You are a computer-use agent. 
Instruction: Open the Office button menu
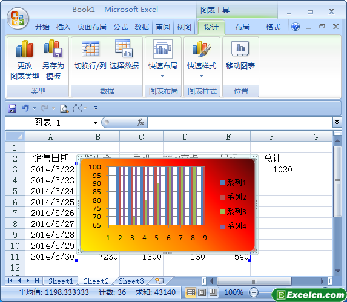coord(18,19)
